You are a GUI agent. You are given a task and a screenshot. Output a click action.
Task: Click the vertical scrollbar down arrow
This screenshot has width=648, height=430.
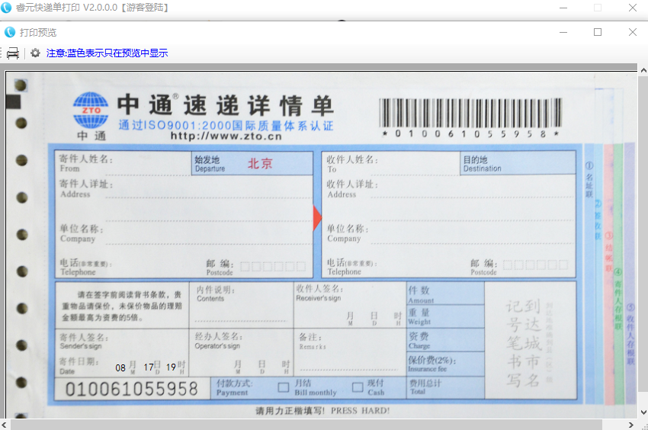coord(643,412)
